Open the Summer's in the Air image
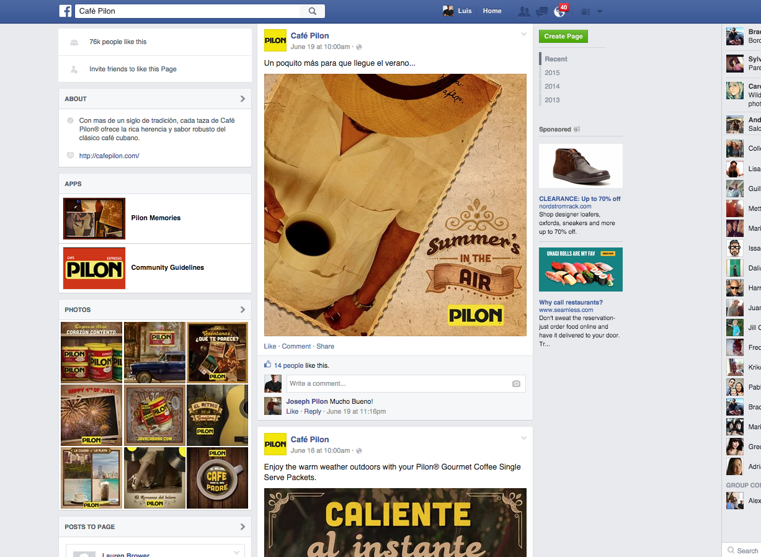This screenshot has height=557, width=761. [x=395, y=205]
